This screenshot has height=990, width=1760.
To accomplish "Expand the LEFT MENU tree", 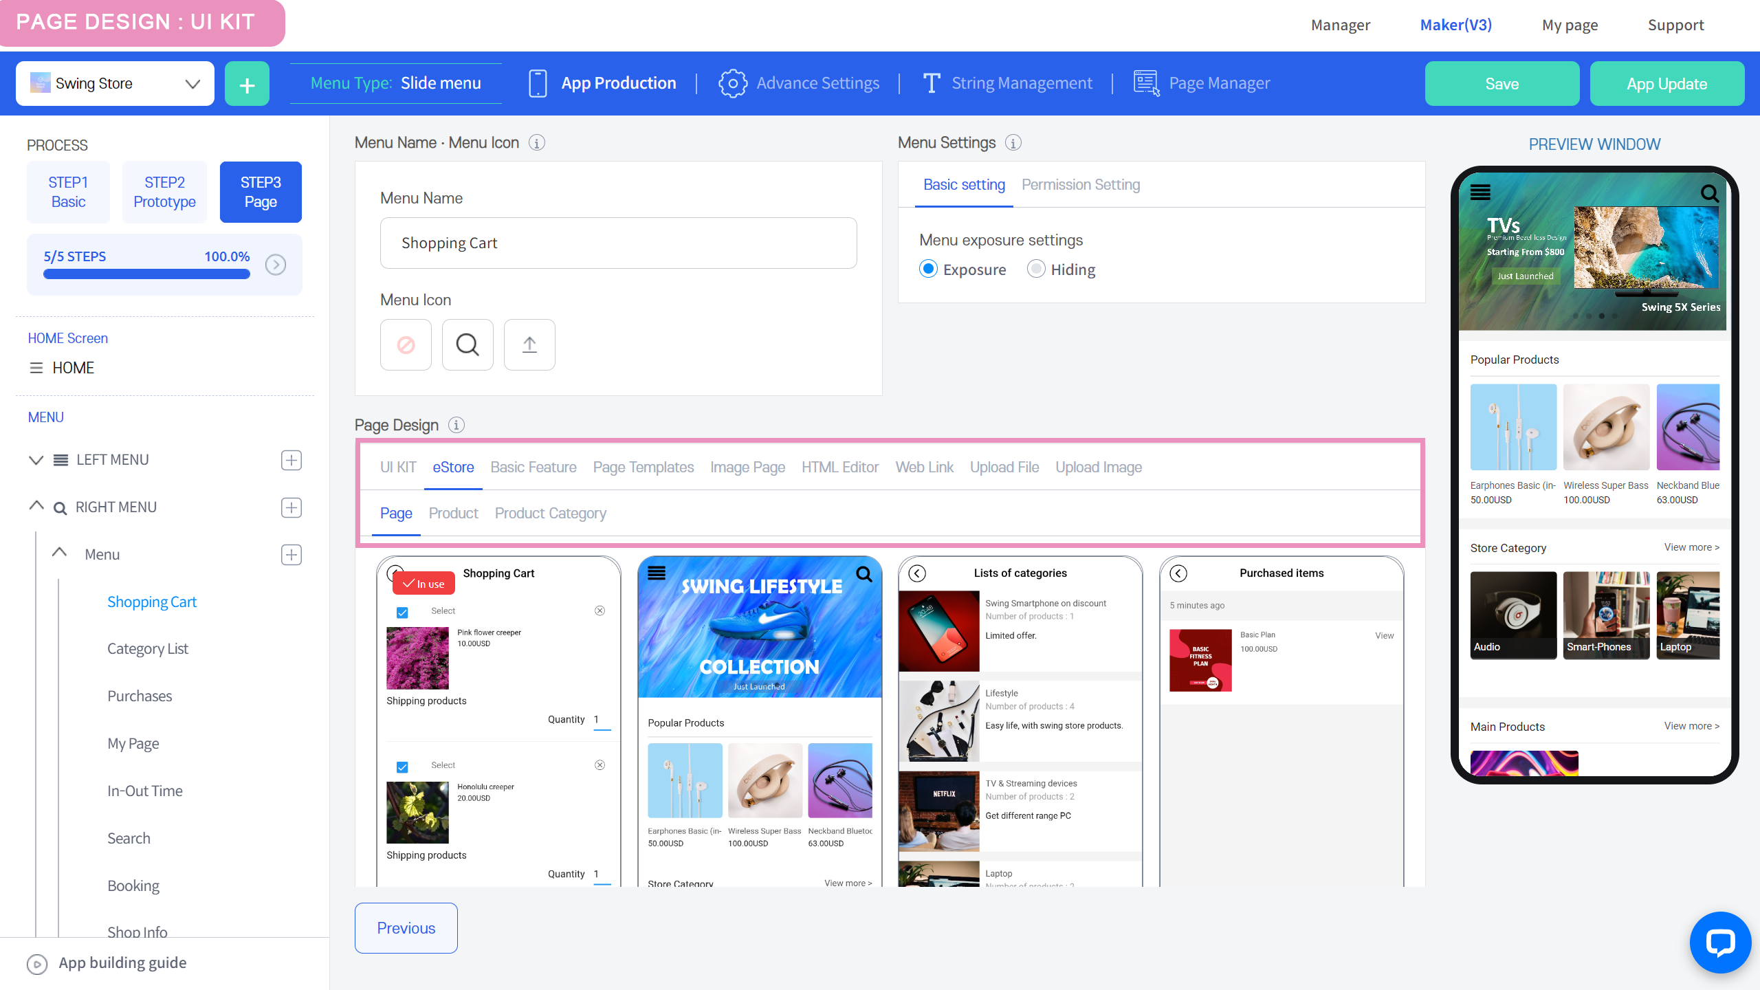I will point(36,460).
